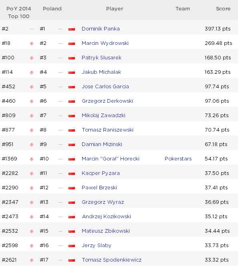Click the flag icon in Jakub Michalak's row

72,72
